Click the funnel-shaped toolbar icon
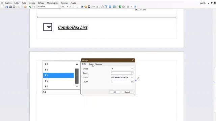This screenshot has height=121, width=216. [106, 7]
